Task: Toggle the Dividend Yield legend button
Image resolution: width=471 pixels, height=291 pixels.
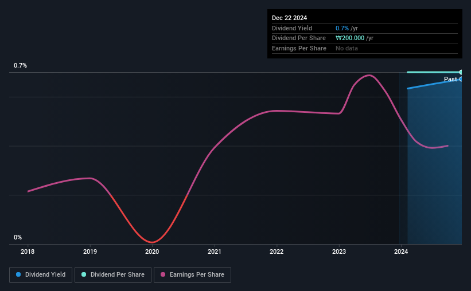Action: [x=41, y=275]
